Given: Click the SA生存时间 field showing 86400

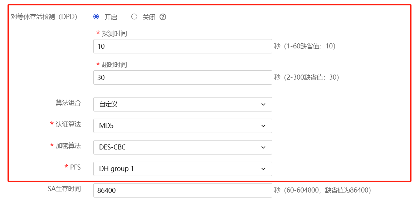Looking at the screenshot, I should coord(182,190).
